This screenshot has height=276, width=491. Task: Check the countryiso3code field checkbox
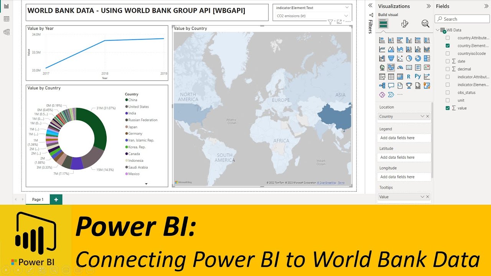tap(448, 54)
